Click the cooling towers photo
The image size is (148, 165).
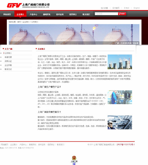tap(120, 62)
